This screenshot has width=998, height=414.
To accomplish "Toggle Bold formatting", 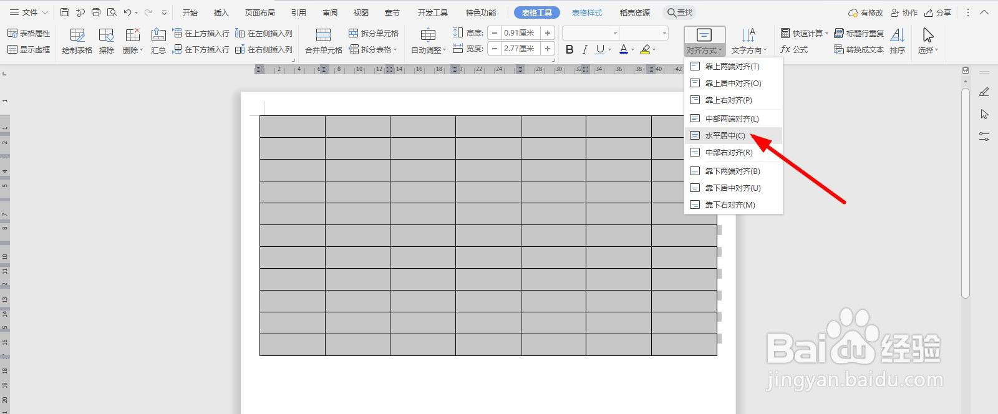I will [x=569, y=49].
